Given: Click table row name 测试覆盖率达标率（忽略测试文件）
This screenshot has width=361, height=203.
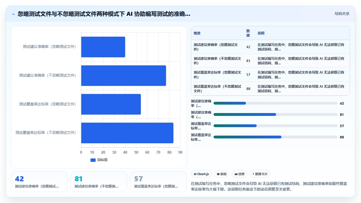Looking at the screenshot, I should point(217,75).
